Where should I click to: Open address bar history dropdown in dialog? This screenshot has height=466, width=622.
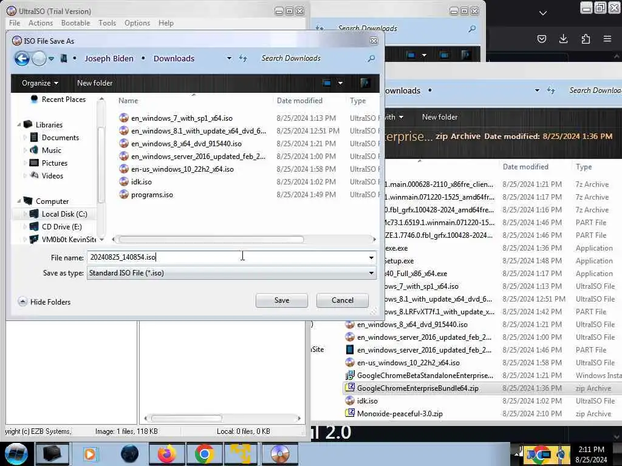pos(229,58)
